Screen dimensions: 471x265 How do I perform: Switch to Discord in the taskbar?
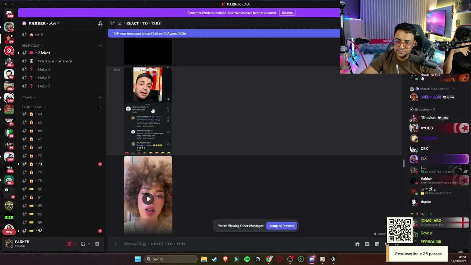pos(312,259)
